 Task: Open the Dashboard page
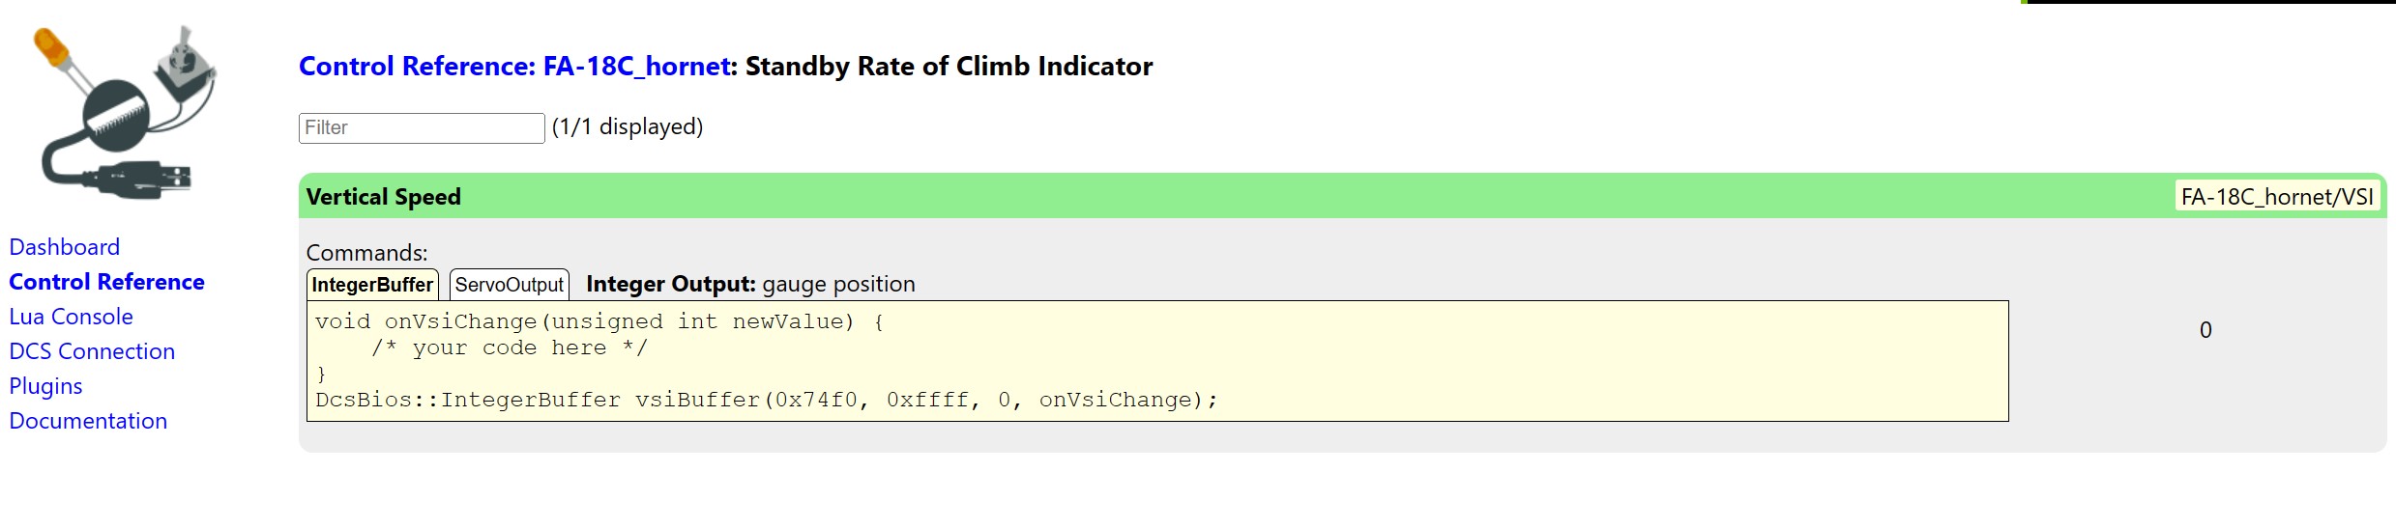coord(65,247)
